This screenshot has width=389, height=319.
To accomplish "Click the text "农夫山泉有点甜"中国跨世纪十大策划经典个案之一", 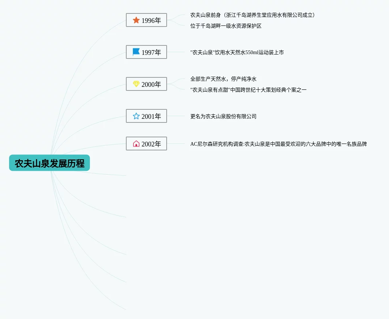I will [x=248, y=90].
